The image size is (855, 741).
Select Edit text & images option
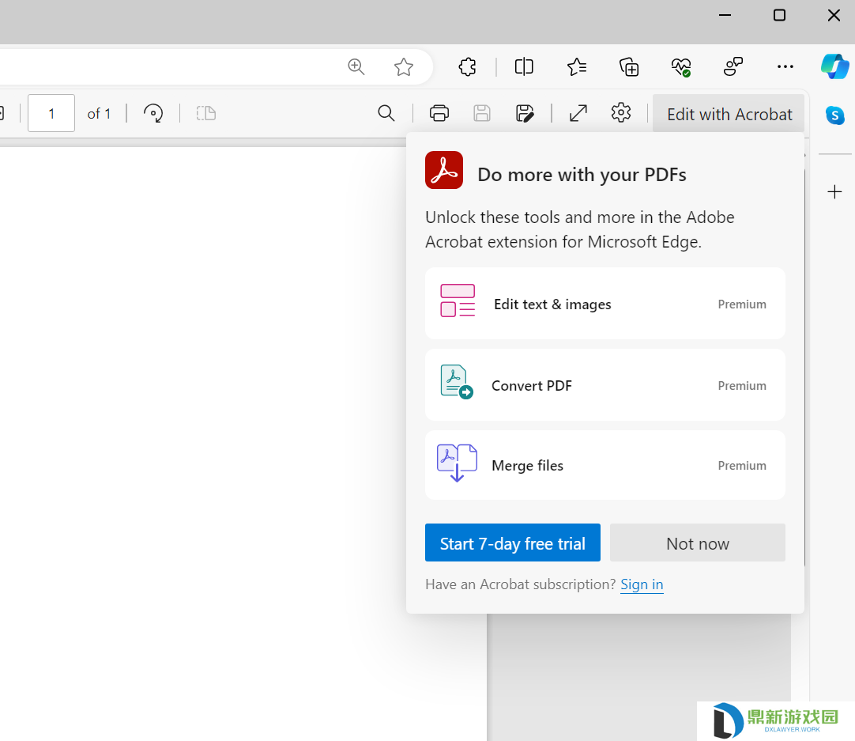pyautogui.click(x=605, y=304)
